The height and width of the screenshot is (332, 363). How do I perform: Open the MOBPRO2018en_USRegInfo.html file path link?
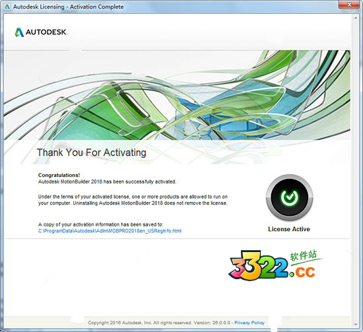[x=110, y=231]
